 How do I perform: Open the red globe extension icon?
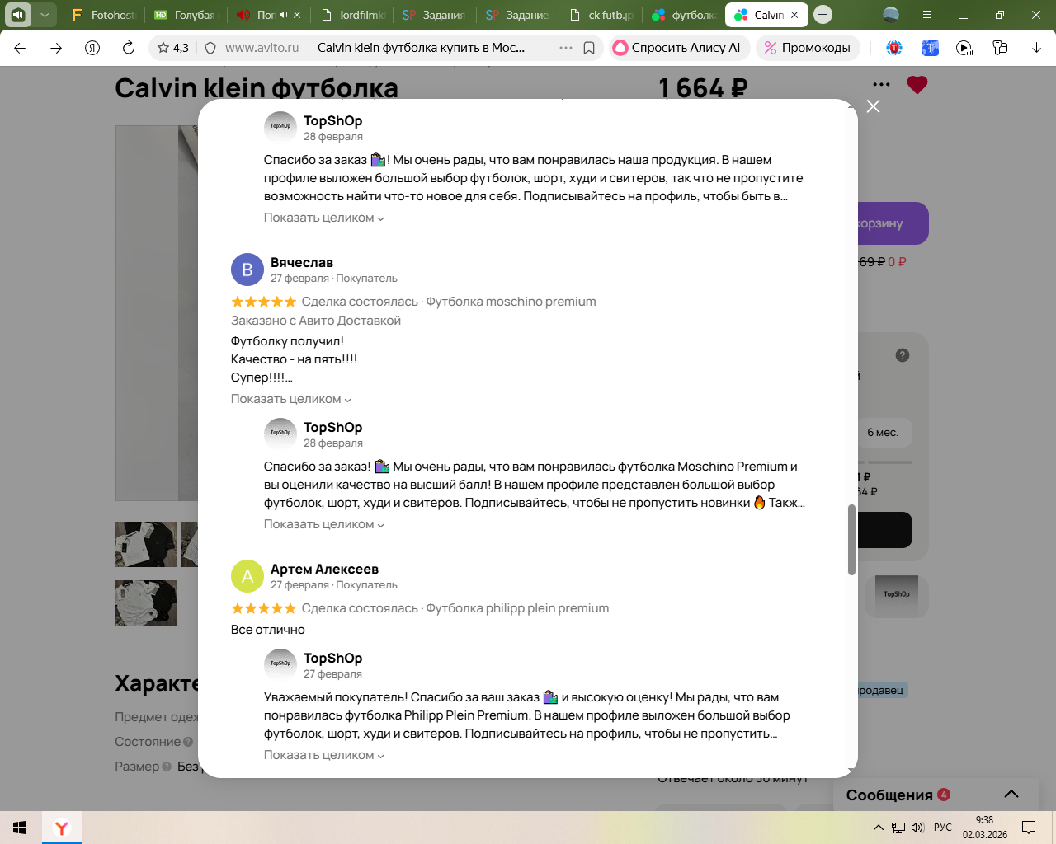pyautogui.click(x=894, y=48)
